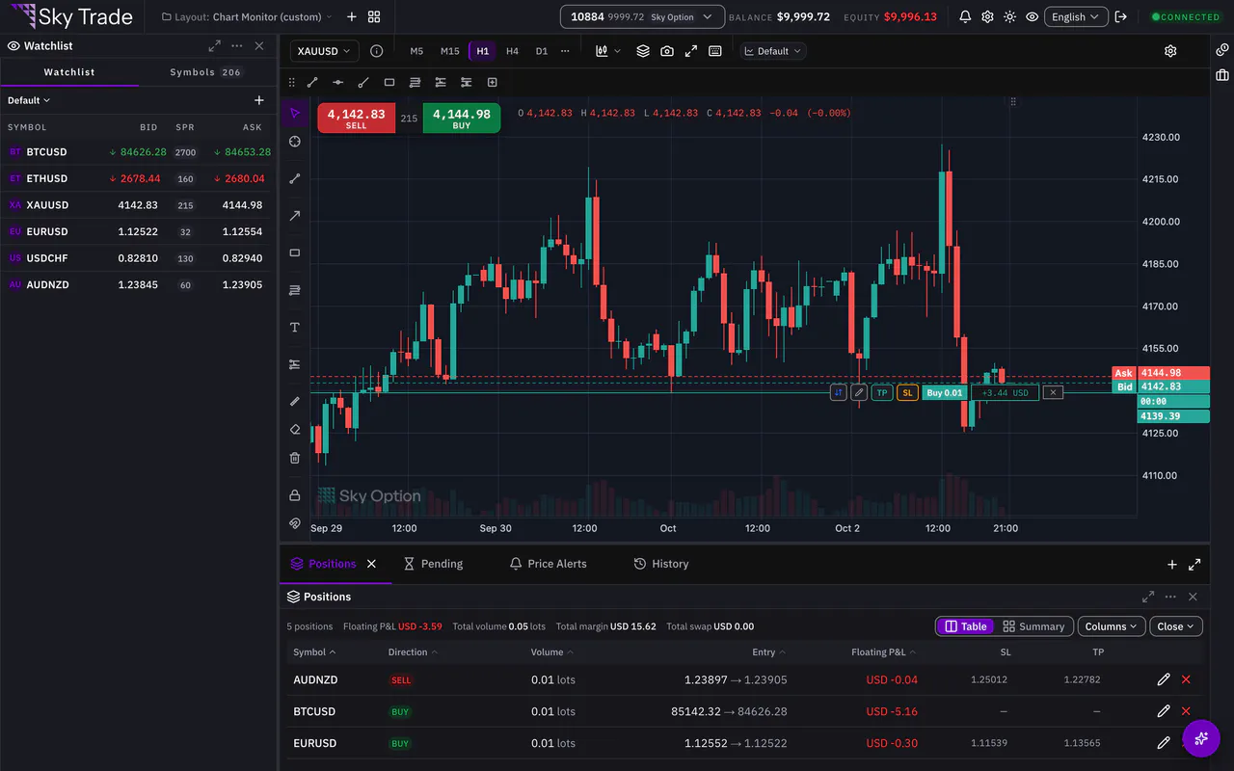The image size is (1234, 771).
Task: Open the History tab
Action: (661, 564)
